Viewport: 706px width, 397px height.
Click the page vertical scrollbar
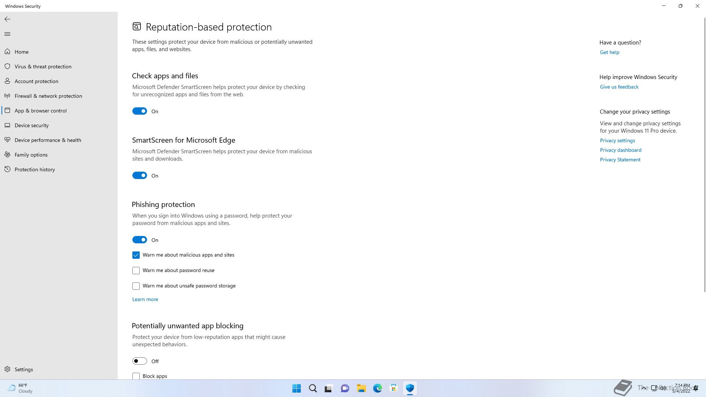[x=704, y=154]
